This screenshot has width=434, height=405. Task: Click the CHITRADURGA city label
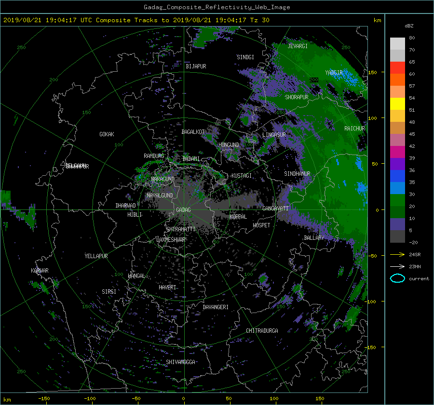point(262,331)
